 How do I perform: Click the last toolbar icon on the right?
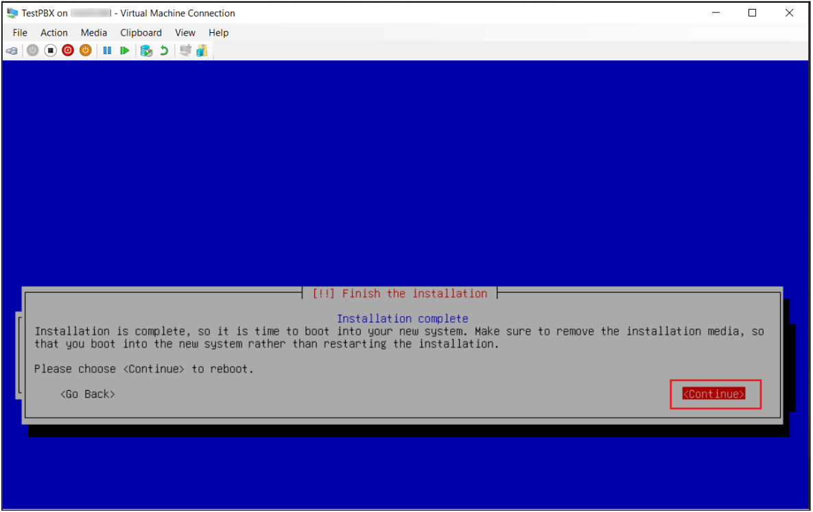(202, 51)
